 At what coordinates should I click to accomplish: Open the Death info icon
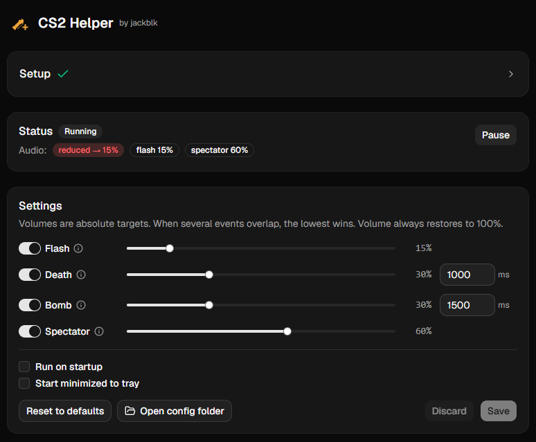click(x=81, y=275)
